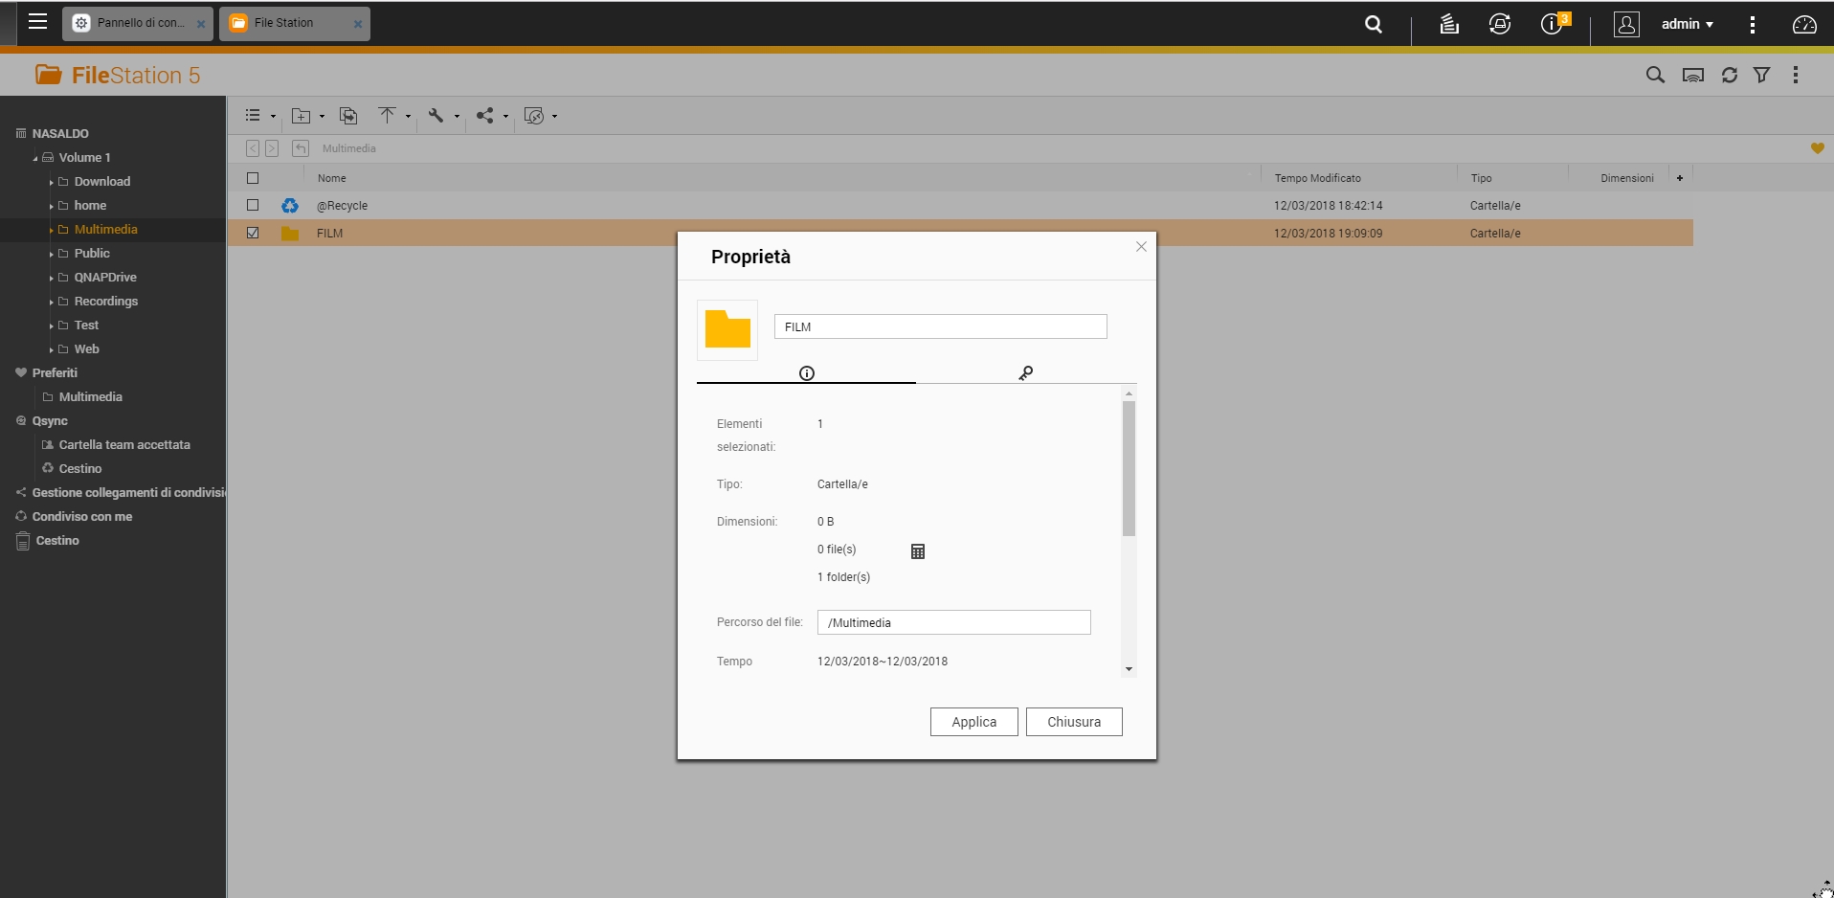Viewport: 1834px width, 898px height.
Task: Open the admin user dropdown
Action: pyautogui.click(x=1687, y=24)
